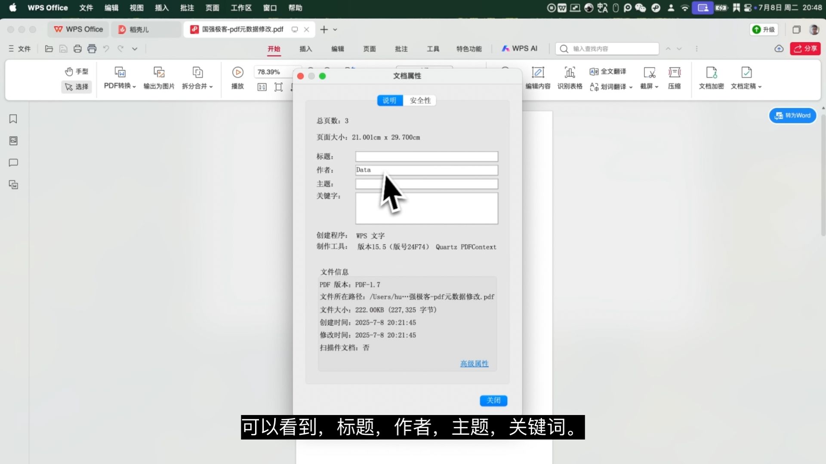Expand the 划词翻译 dropdown arrow
The width and height of the screenshot is (826, 464).
(631, 87)
